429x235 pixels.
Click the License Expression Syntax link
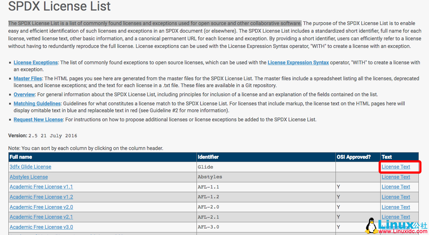pyautogui.click(x=298, y=62)
